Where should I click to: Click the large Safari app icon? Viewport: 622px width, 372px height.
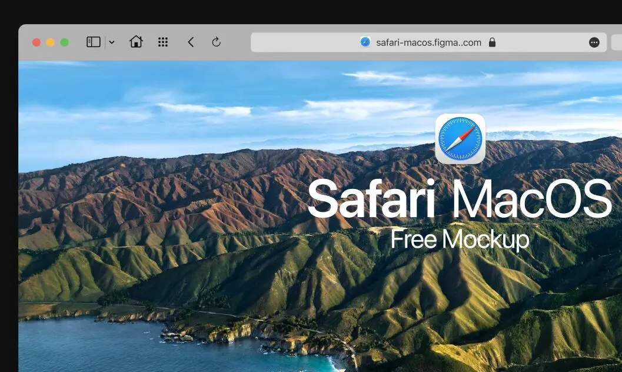[x=460, y=138]
